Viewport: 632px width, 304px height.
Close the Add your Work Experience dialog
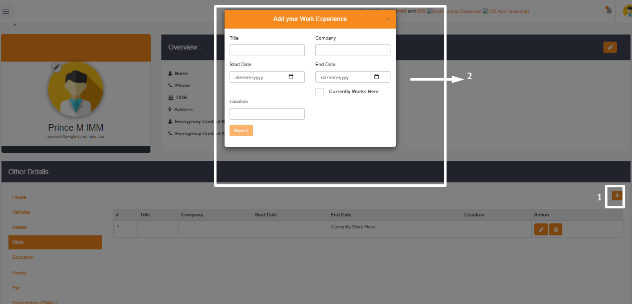388,19
